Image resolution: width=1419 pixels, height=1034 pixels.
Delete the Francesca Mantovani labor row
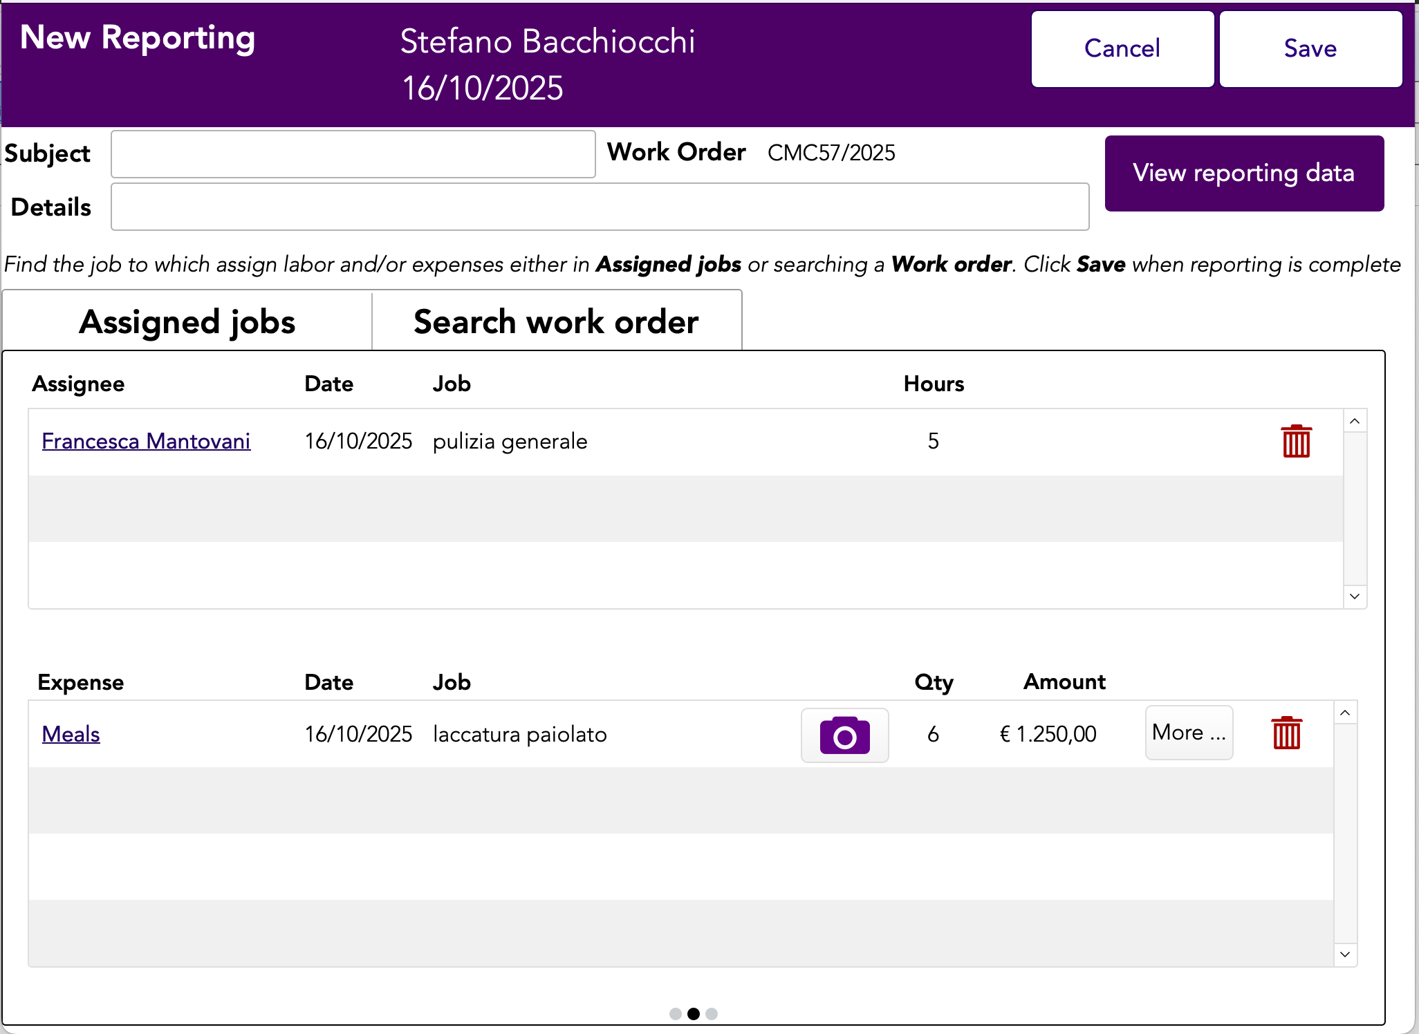(1296, 441)
